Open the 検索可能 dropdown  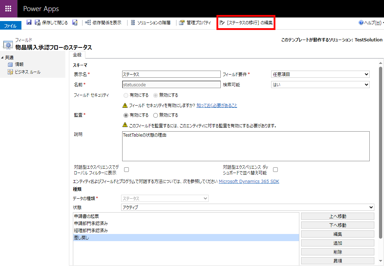coord(320,85)
